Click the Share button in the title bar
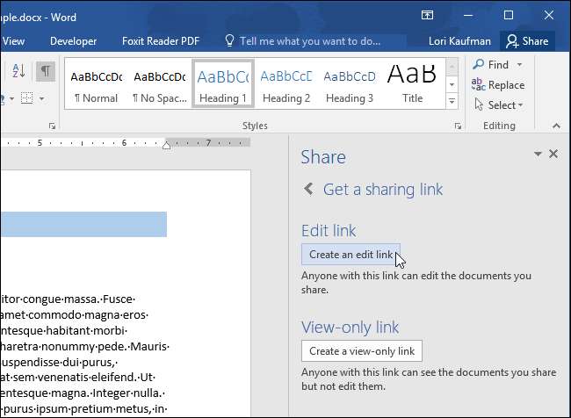 (526, 41)
